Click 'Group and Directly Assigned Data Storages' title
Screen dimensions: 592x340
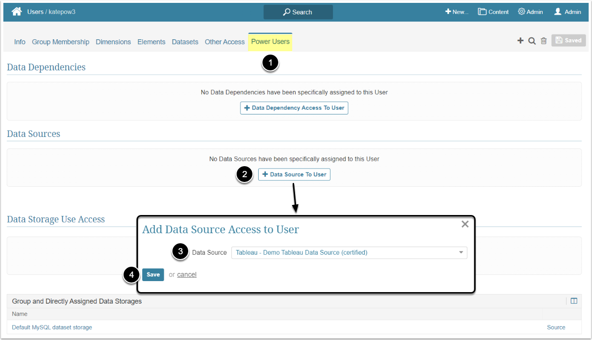click(77, 301)
